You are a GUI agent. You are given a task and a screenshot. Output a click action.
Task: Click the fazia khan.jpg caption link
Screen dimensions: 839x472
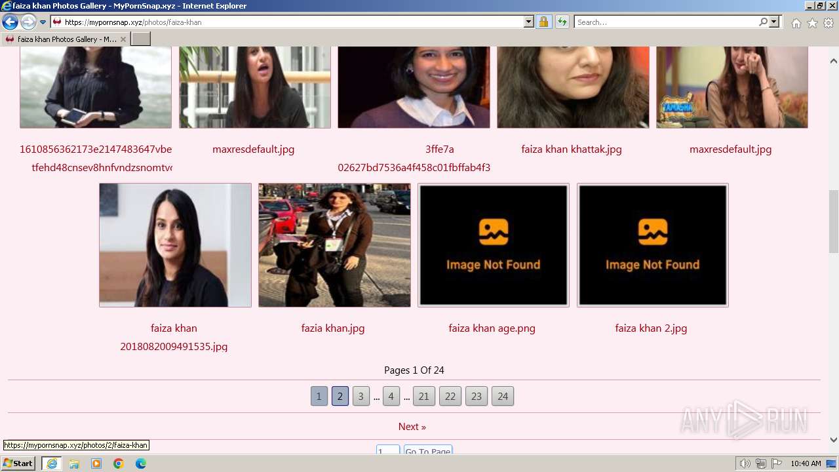point(333,328)
